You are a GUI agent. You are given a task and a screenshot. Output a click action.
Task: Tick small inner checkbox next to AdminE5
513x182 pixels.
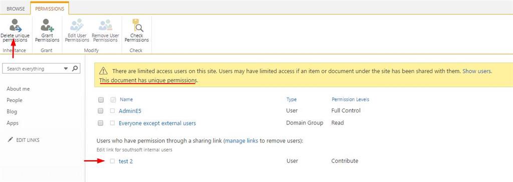(113, 111)
